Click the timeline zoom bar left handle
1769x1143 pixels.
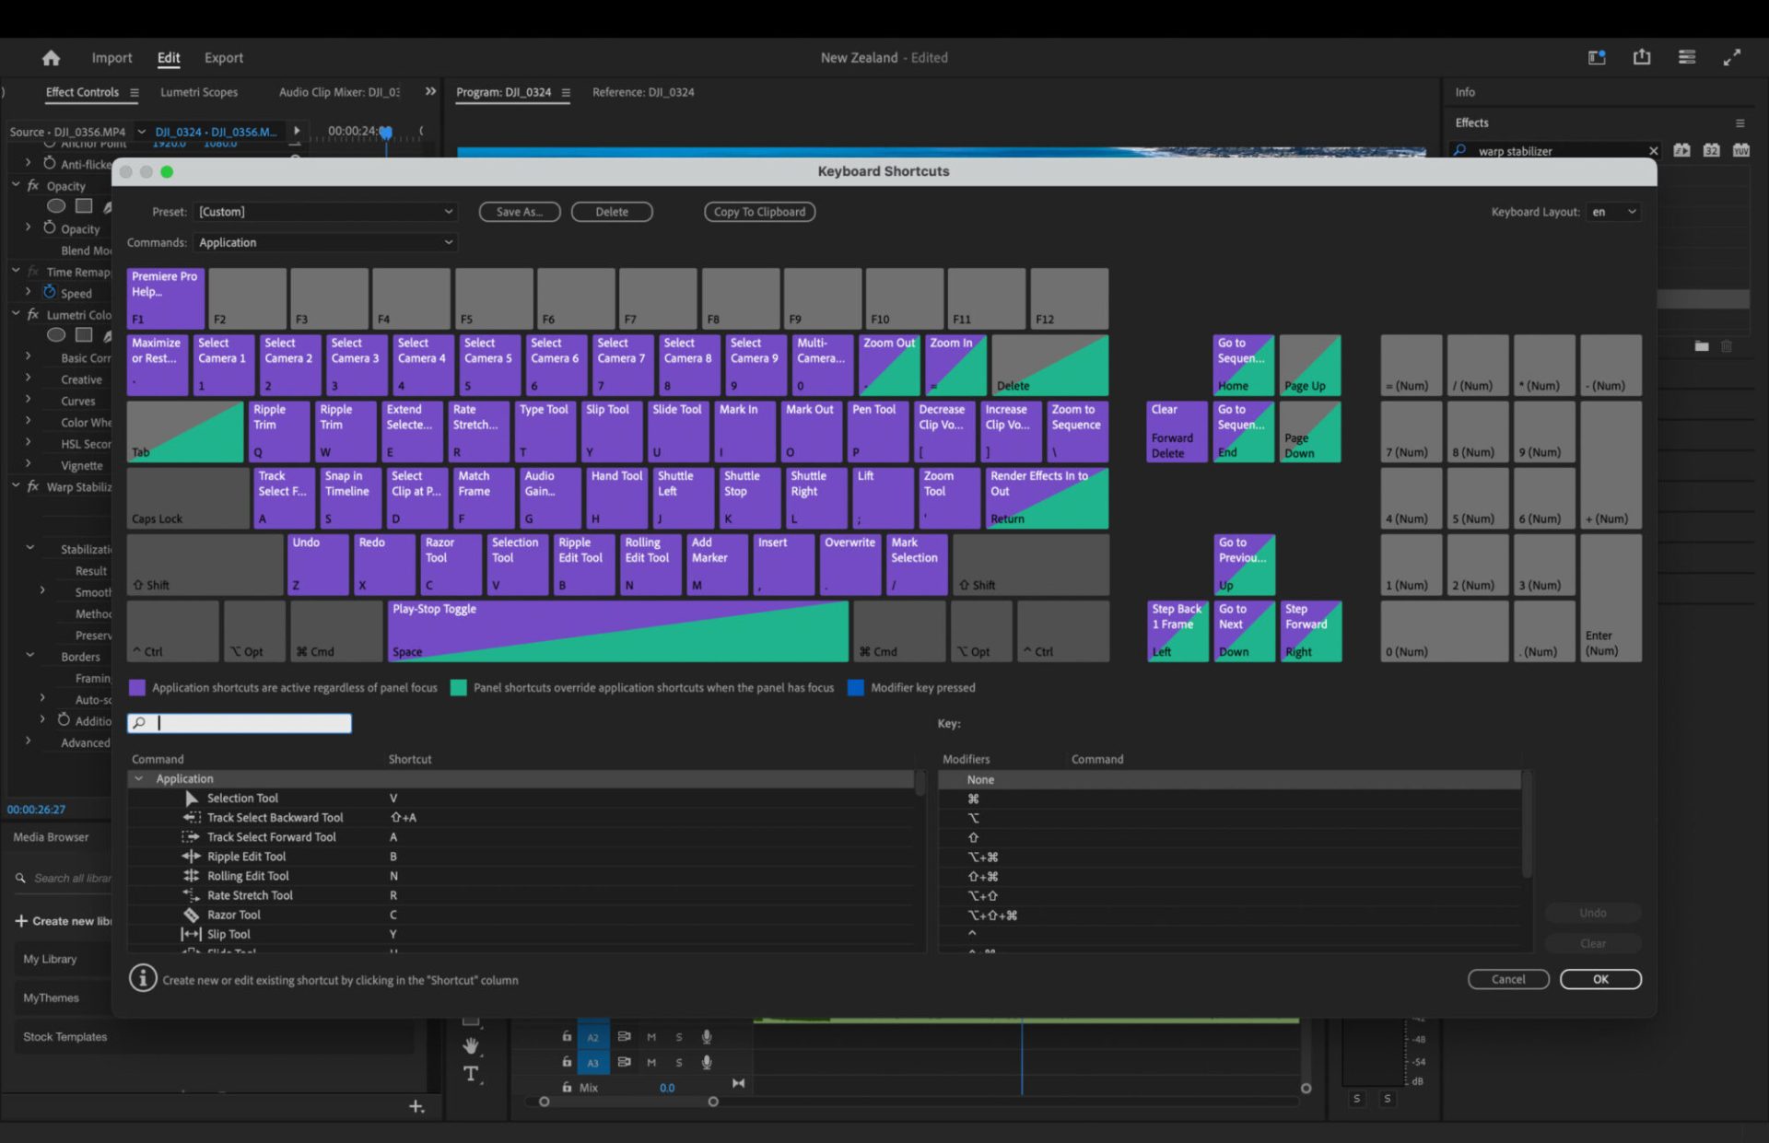[x=544, y=1102]
